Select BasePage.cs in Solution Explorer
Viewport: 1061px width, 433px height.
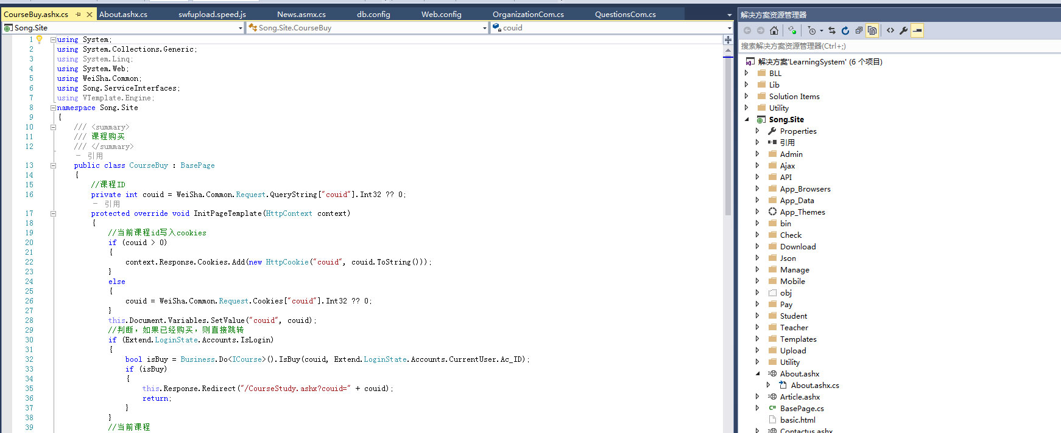click(802, 409)
